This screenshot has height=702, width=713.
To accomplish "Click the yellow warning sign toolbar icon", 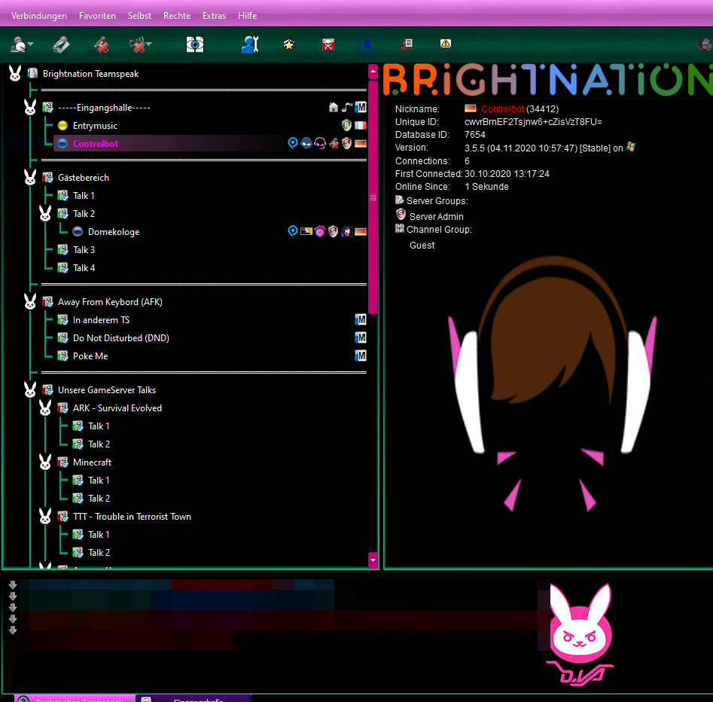I will (x=446, y=44).
